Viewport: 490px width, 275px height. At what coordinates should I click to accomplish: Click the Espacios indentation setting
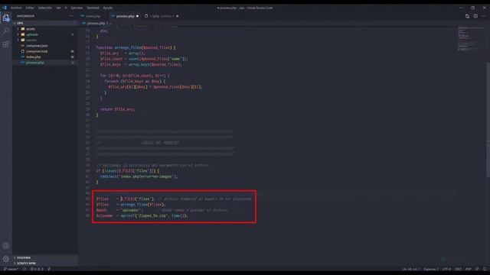[x=431, y=269]
